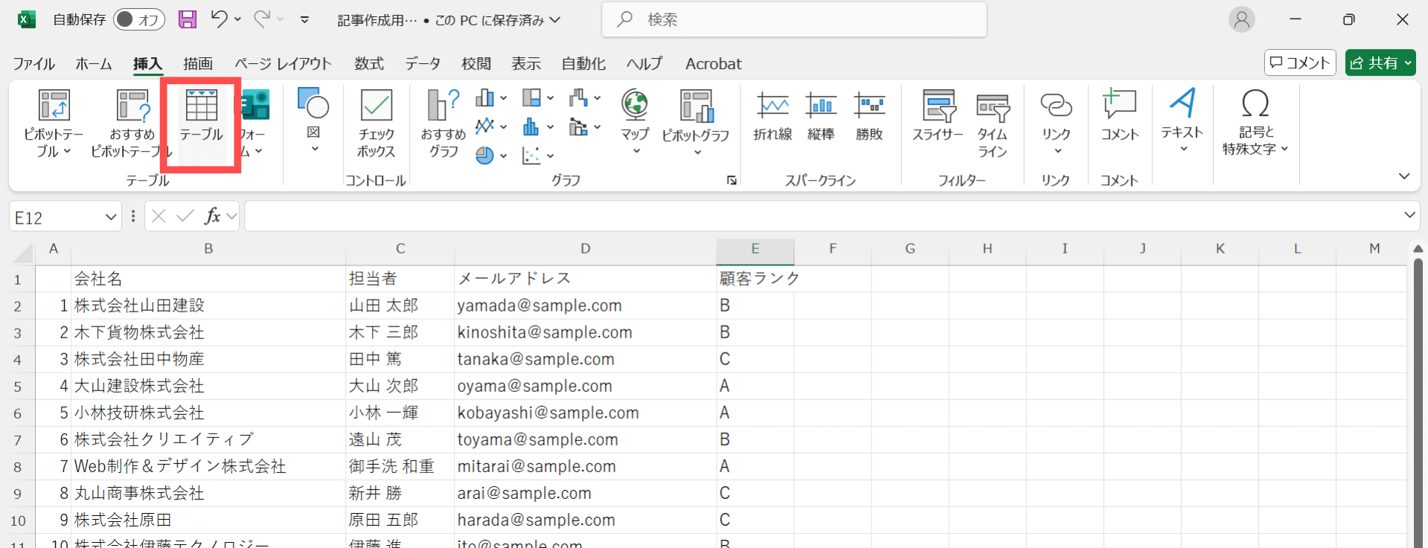Image resolution: width=1428 pixels, height=548 pixels.
Task: Click the Link (リンク) icon
Action: (x=1056, y=106)
